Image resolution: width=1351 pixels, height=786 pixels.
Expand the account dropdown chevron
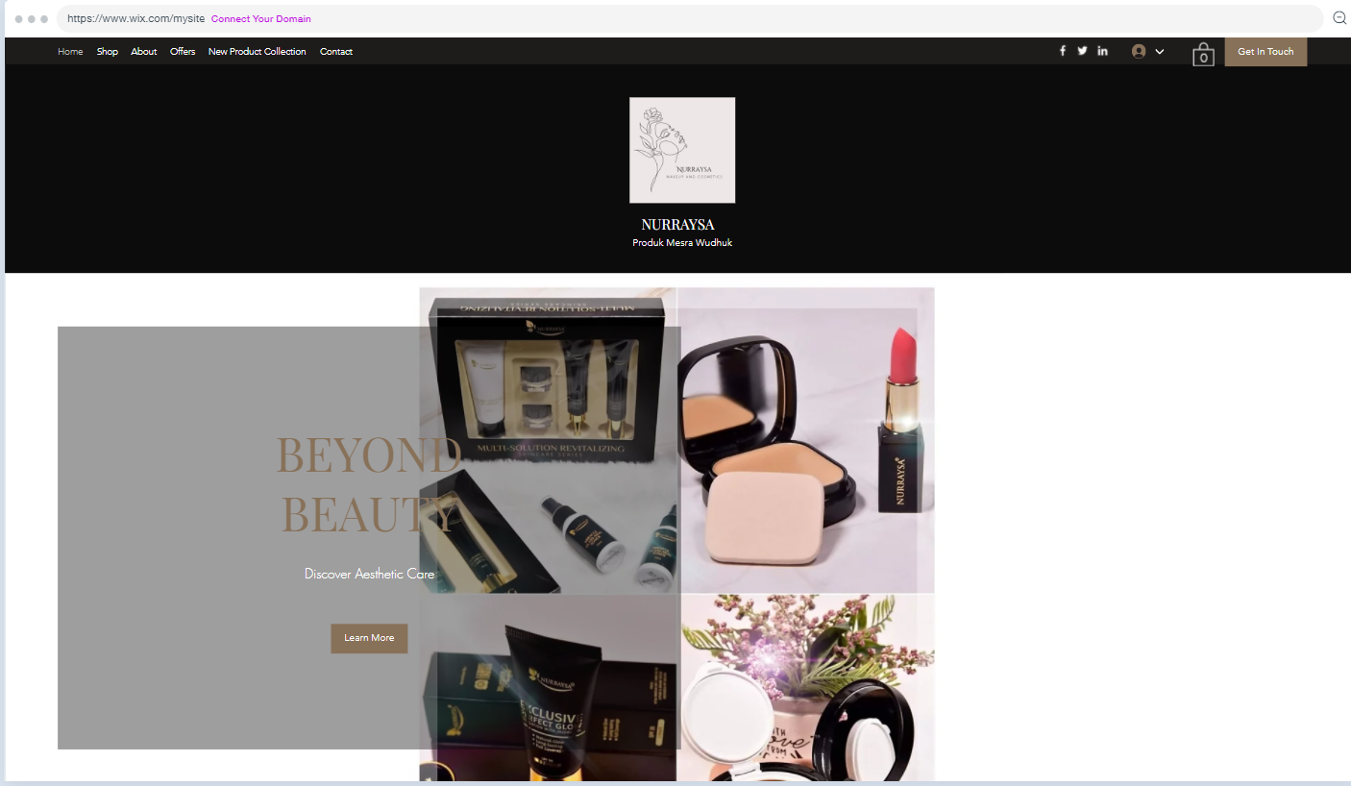(1160, 52)
